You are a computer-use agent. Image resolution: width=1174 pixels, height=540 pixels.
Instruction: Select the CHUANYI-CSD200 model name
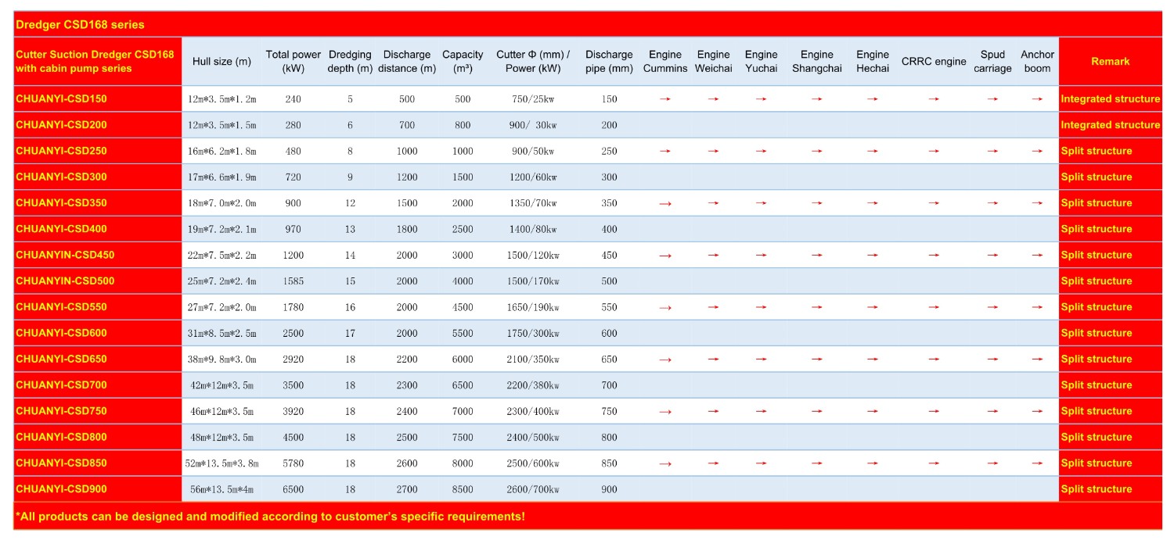pos(61,125)
